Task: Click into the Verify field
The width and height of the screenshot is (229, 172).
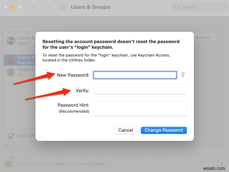Action: (140, 90)
